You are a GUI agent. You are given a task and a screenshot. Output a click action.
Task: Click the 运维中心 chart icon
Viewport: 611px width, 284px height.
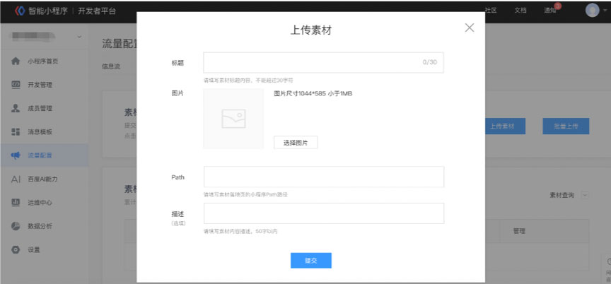16,203
